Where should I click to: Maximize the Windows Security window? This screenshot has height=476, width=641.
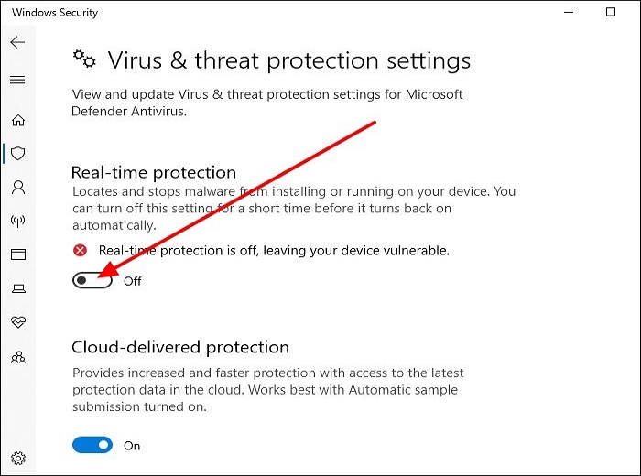coord(611,13)
